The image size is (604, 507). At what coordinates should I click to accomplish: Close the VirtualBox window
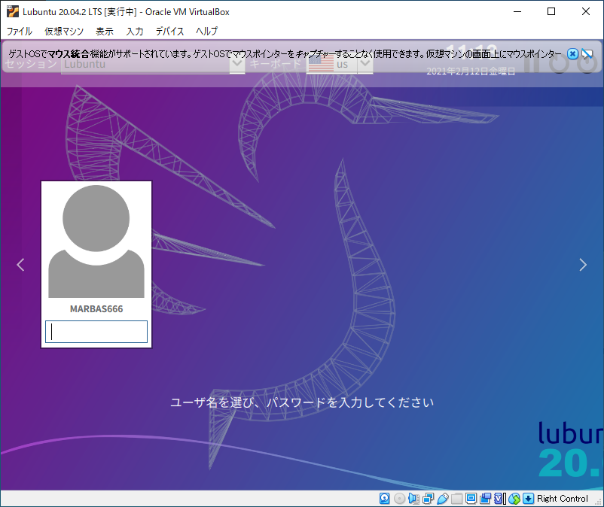click(585, 11)
